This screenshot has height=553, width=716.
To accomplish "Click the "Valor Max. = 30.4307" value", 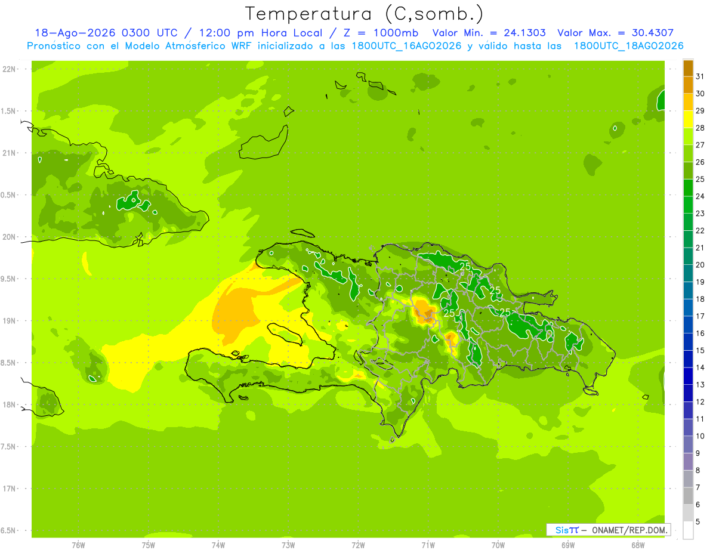I will click(x=616, y=33).
